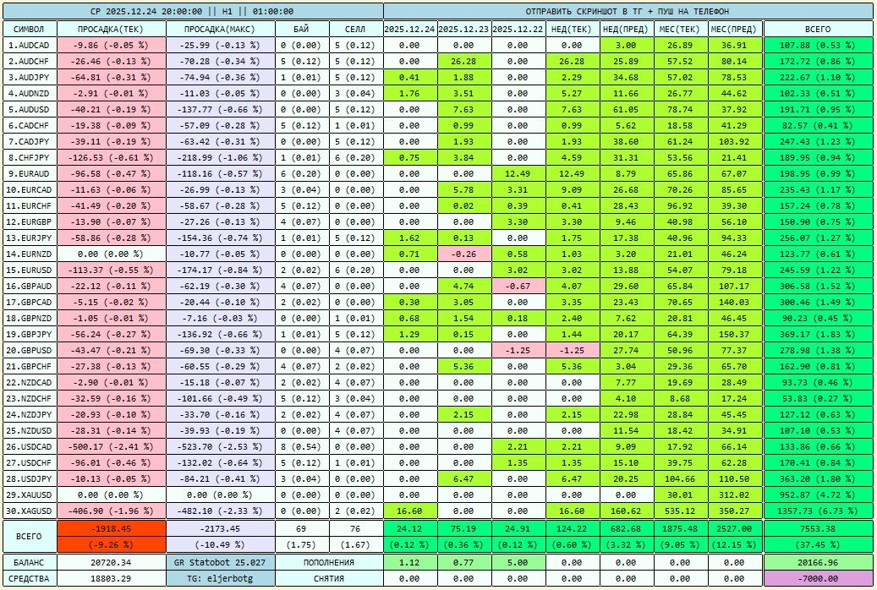Open the 5.AUDUSD symbol row
The height and width of the screenshot is (590, 877).
(x=29, y=110)
